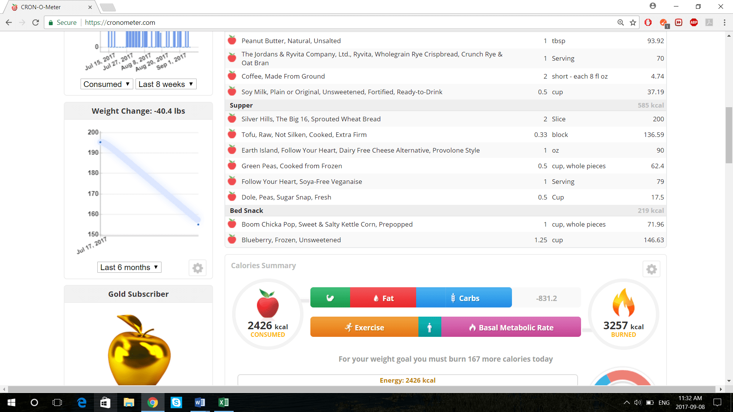Click the Fat macro segment
Screen dimensions: 733x412
pyautogui.click(x=383, y=298)
